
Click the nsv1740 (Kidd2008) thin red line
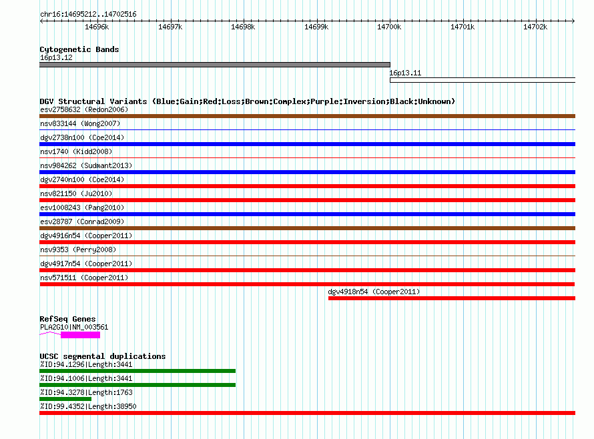[x=307, y=158]
